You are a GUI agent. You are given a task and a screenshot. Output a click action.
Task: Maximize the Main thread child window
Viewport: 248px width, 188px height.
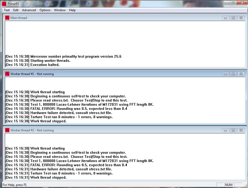[233, 18]
